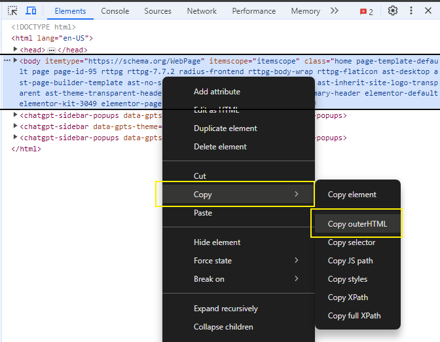Choose Collapse children
Screen dimensions: 440x342
238,327
